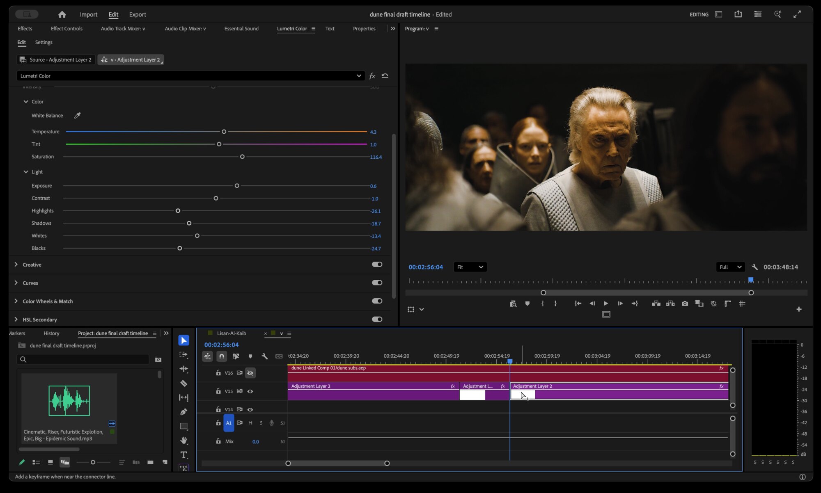The width and height of the screenshot is (821, 493).
Task: Switch to the Effect Controls tab
Action: point(67,29)
